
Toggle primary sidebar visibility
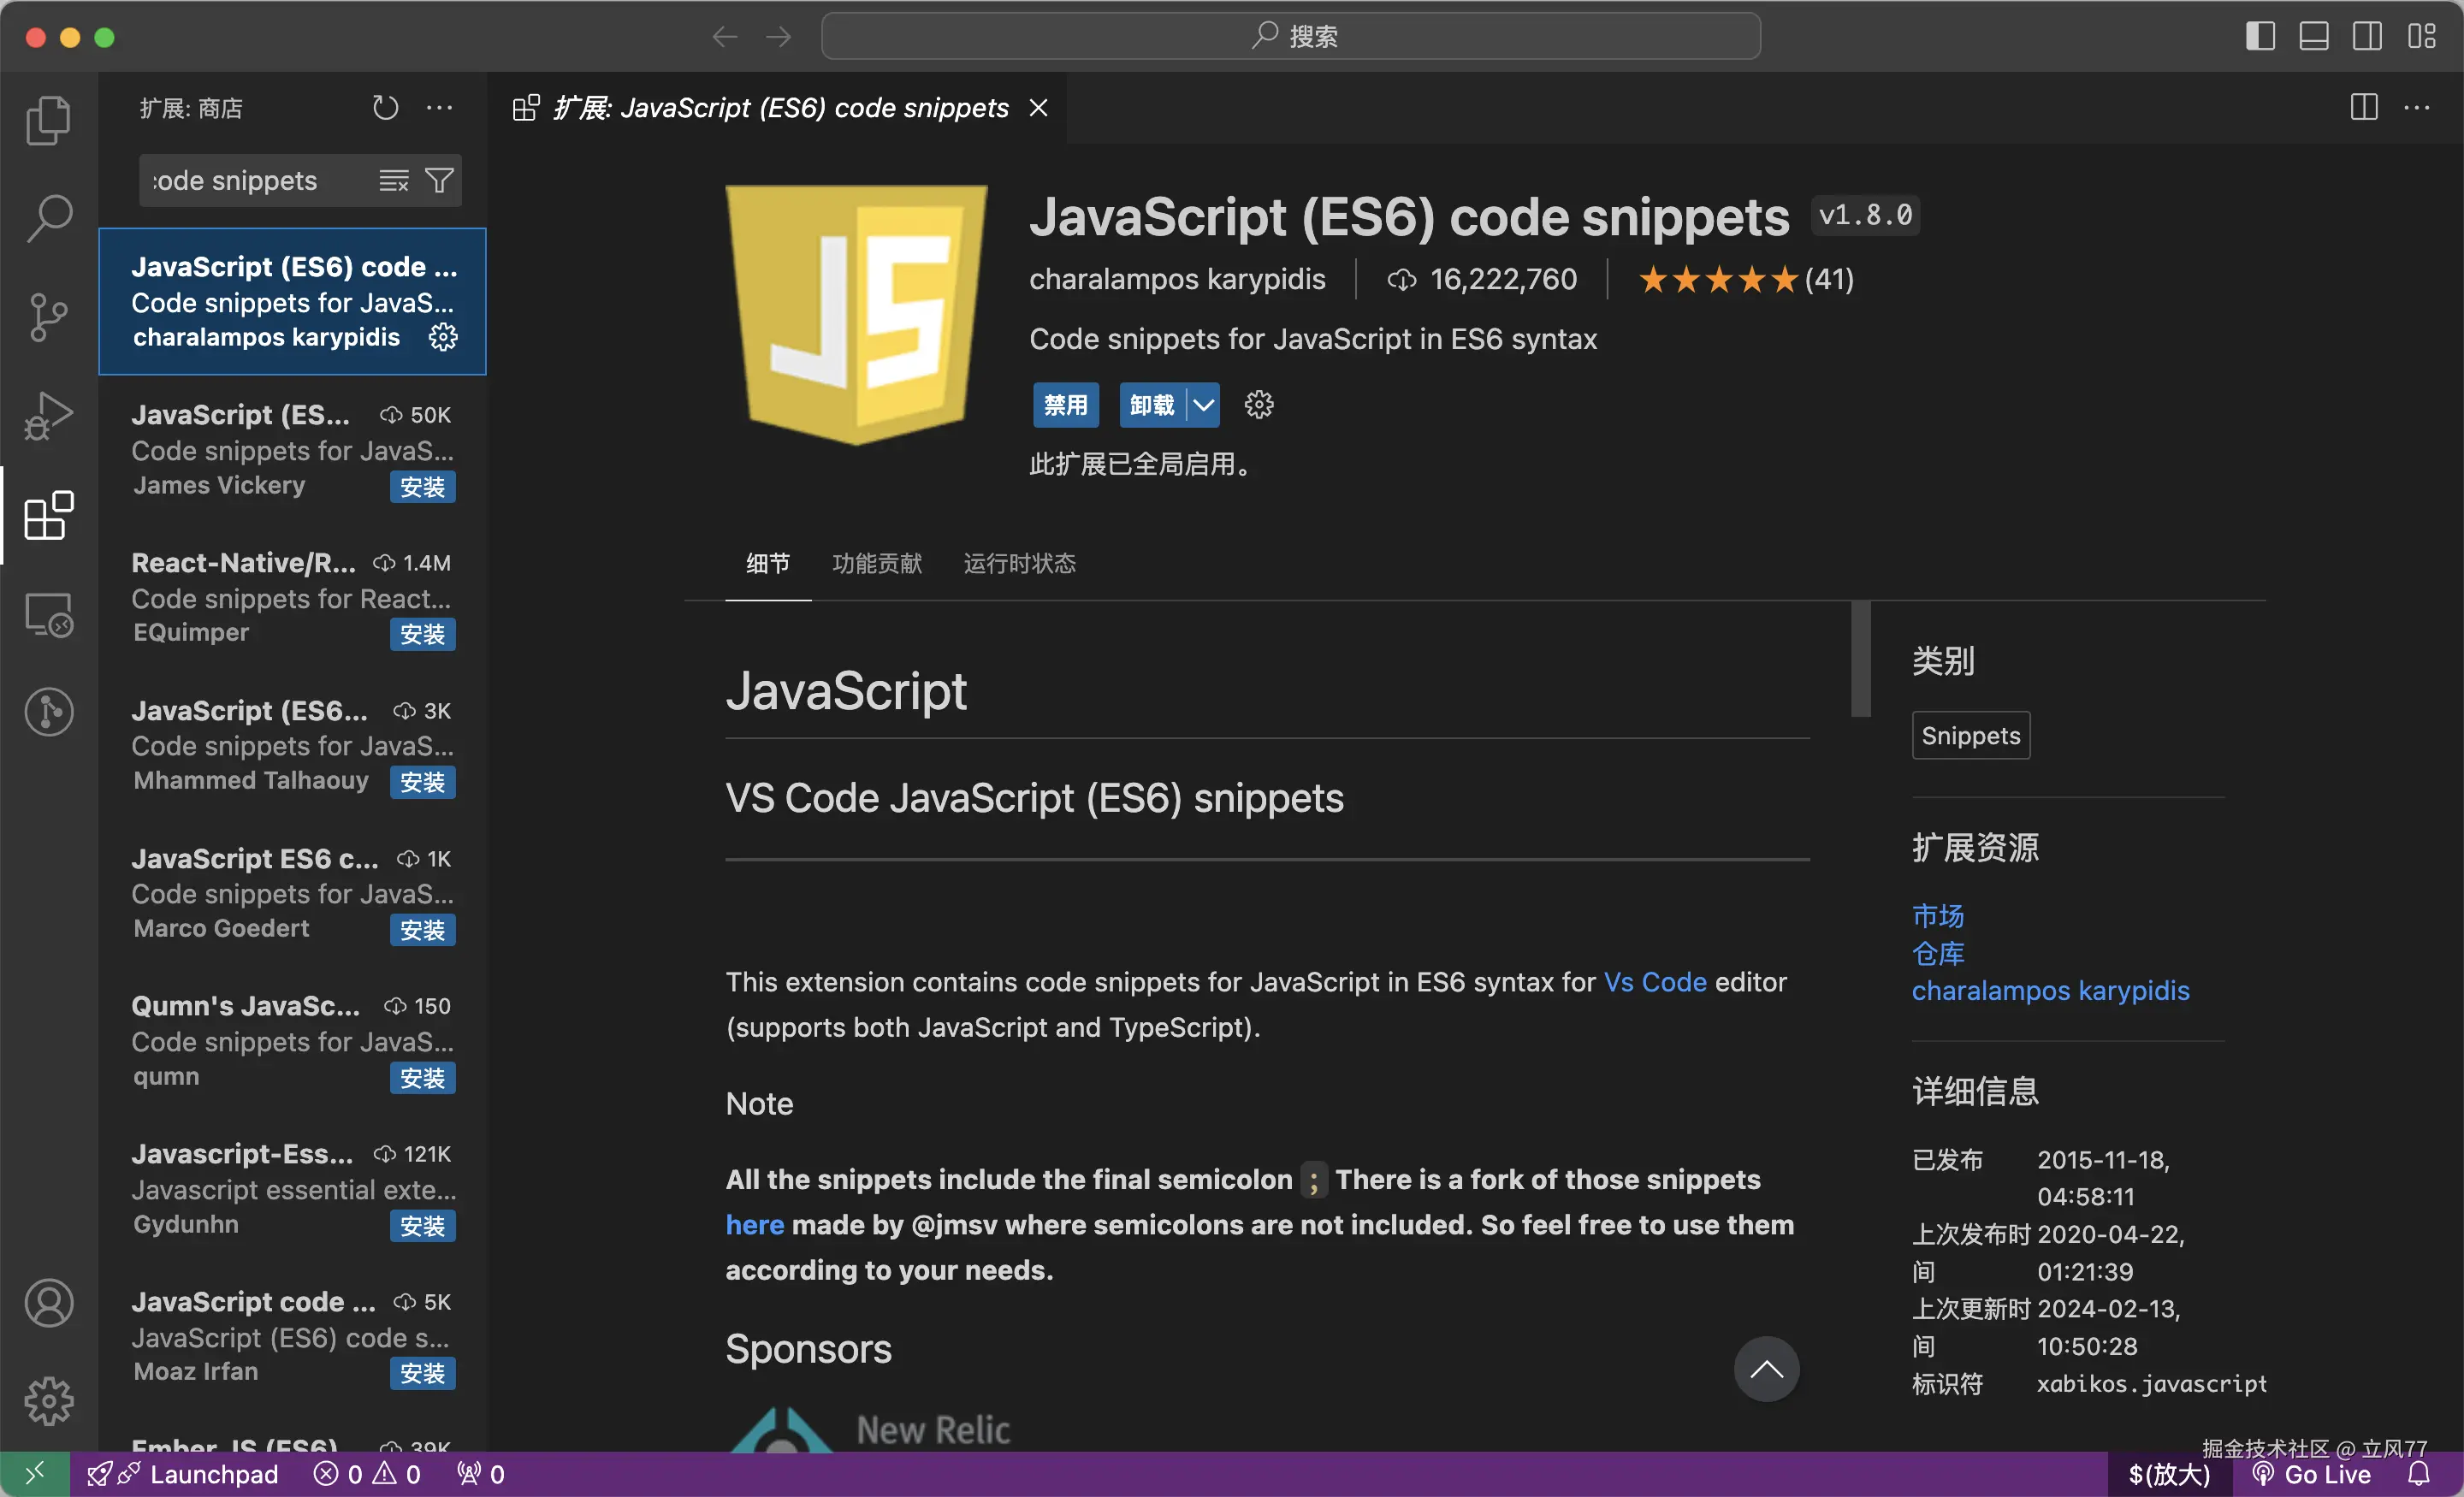click(x=2260, y=37)
